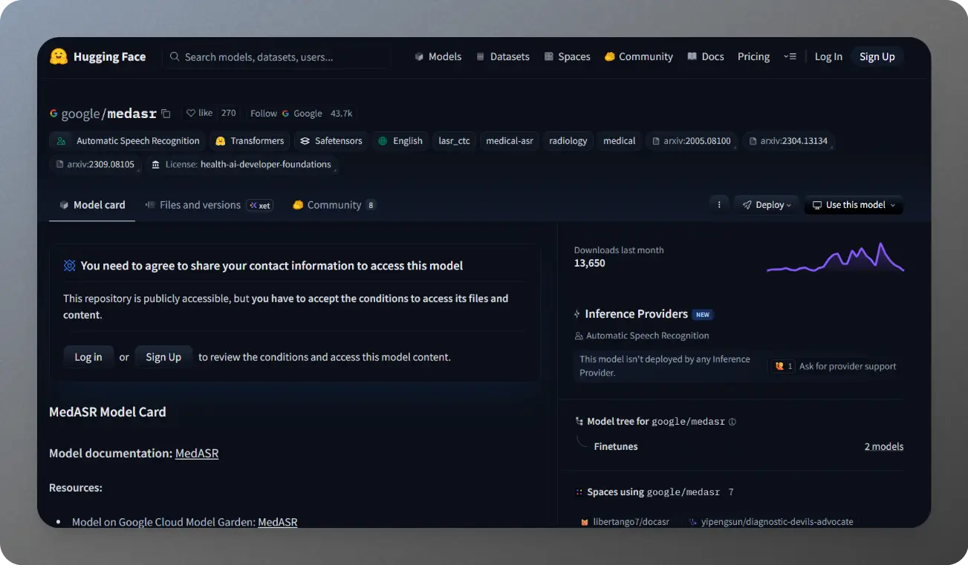Click the info icon beside Model tree

[x=733, y=422]
